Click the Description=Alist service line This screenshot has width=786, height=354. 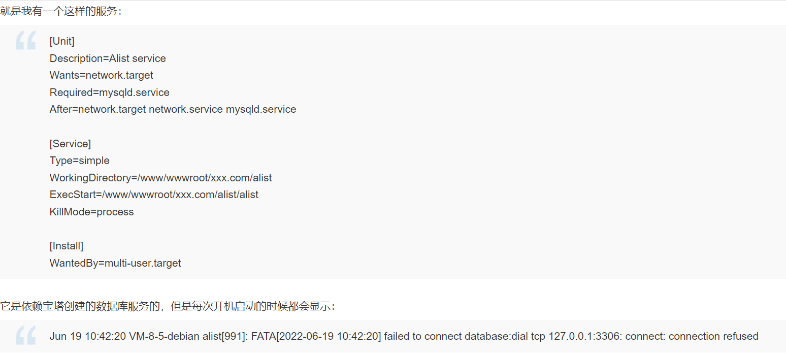108,58
